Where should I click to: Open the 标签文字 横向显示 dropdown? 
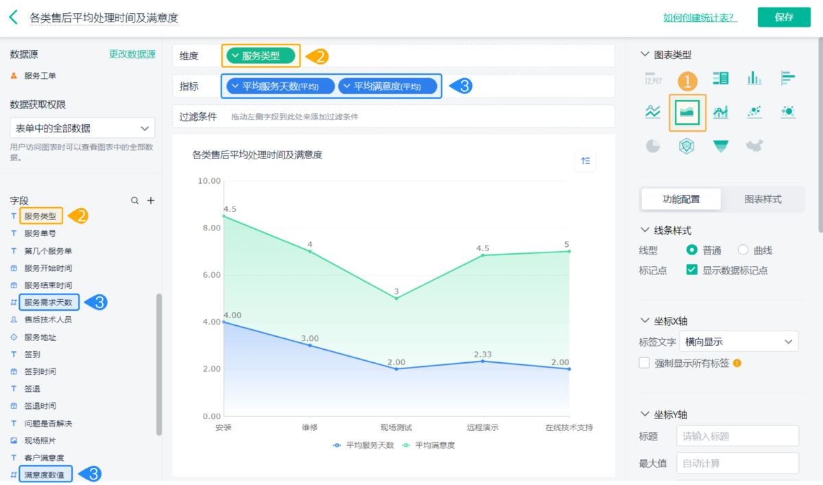pyautogui.click(x=738, y=342)
